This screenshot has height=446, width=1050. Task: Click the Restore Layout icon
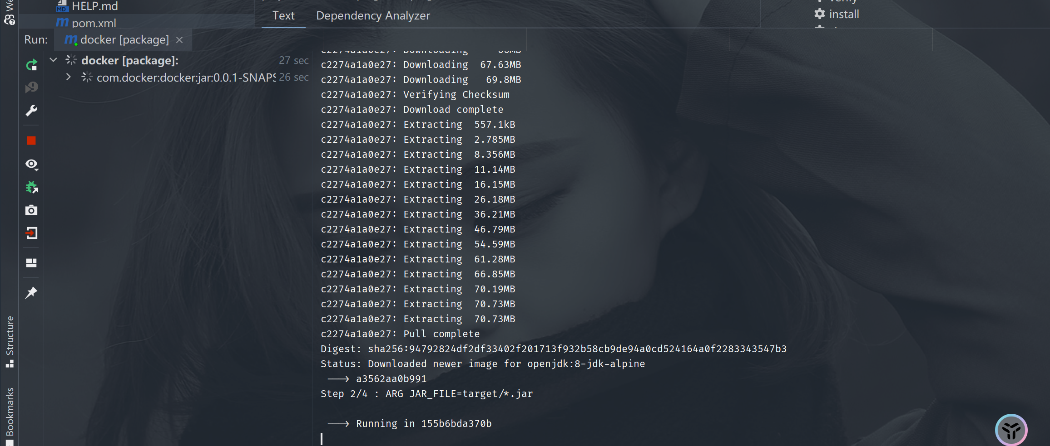[x=31, y=263]
